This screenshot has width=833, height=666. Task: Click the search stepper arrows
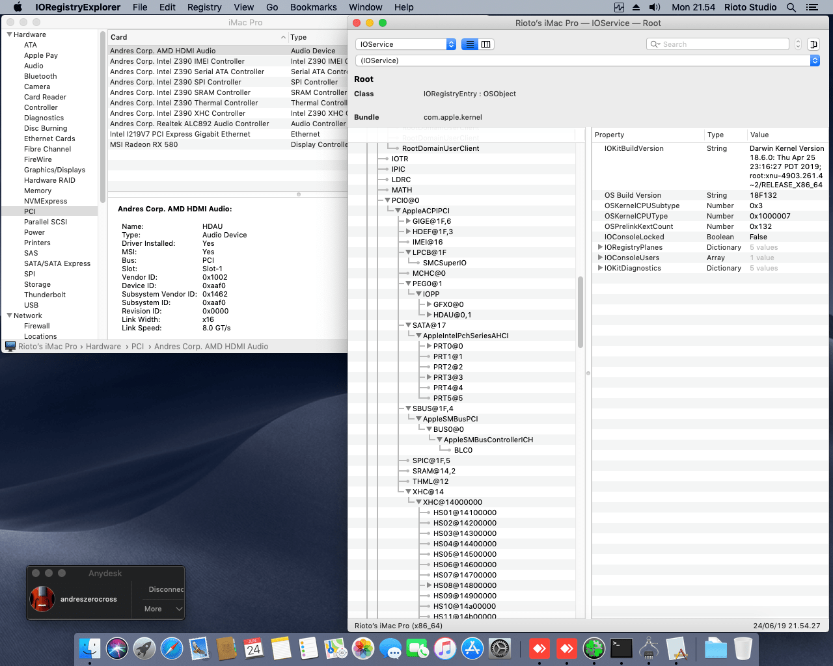pyautogui.click(x=798, y=44)
